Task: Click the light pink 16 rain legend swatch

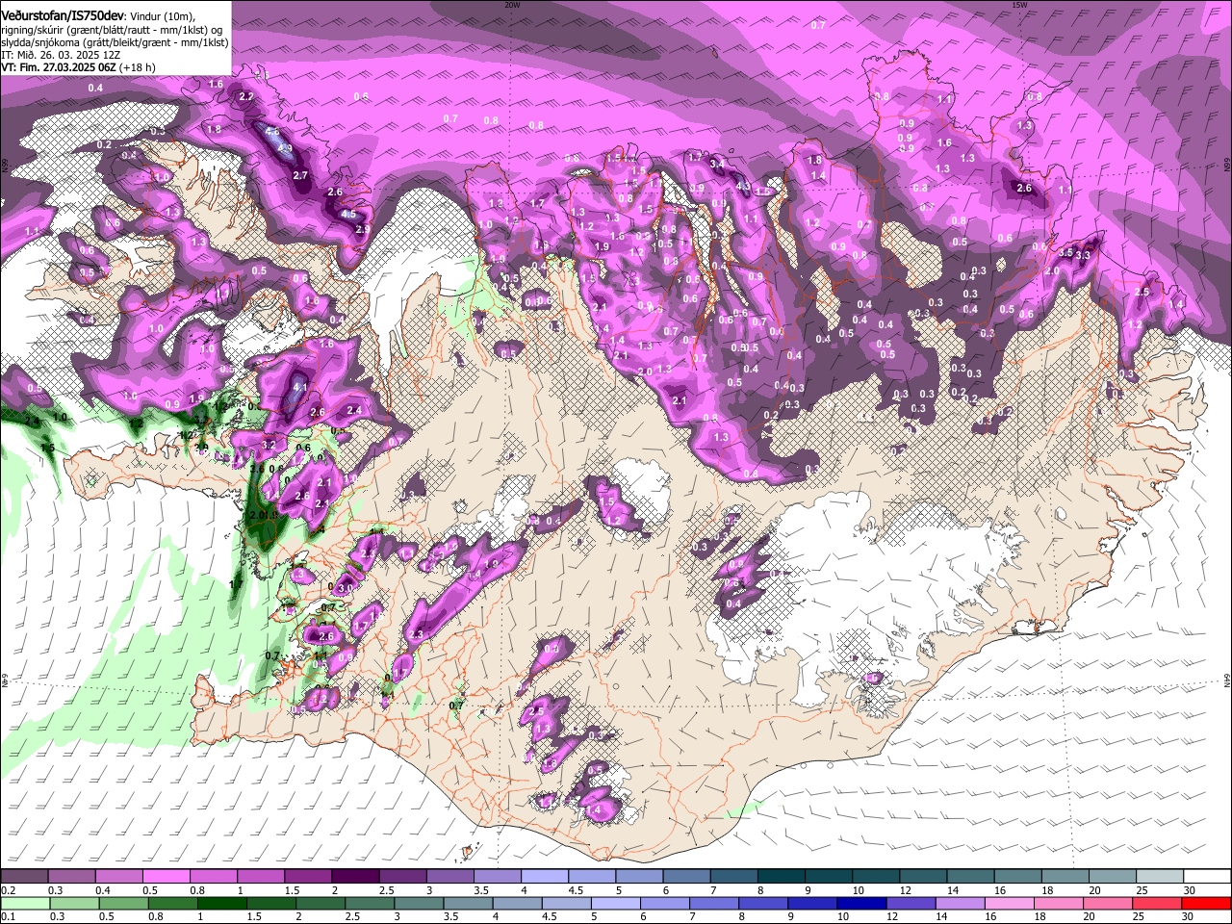Action: pos(1010,903)
